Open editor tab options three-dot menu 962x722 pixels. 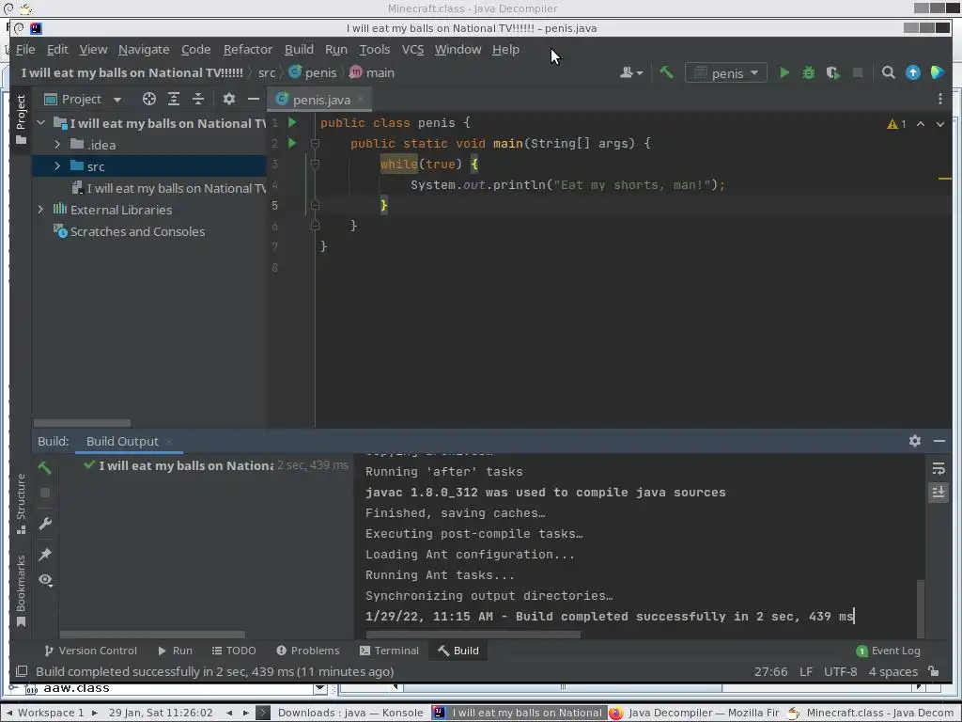[939, 99]
